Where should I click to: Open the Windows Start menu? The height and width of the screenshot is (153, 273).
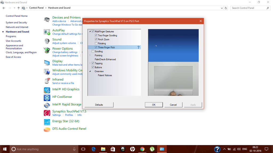[5, 149]
